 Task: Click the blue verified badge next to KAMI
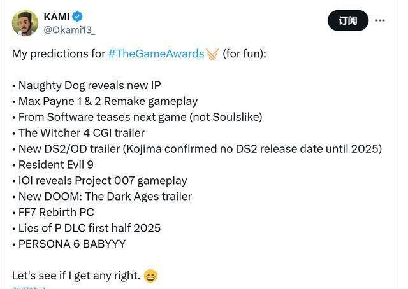77,17
